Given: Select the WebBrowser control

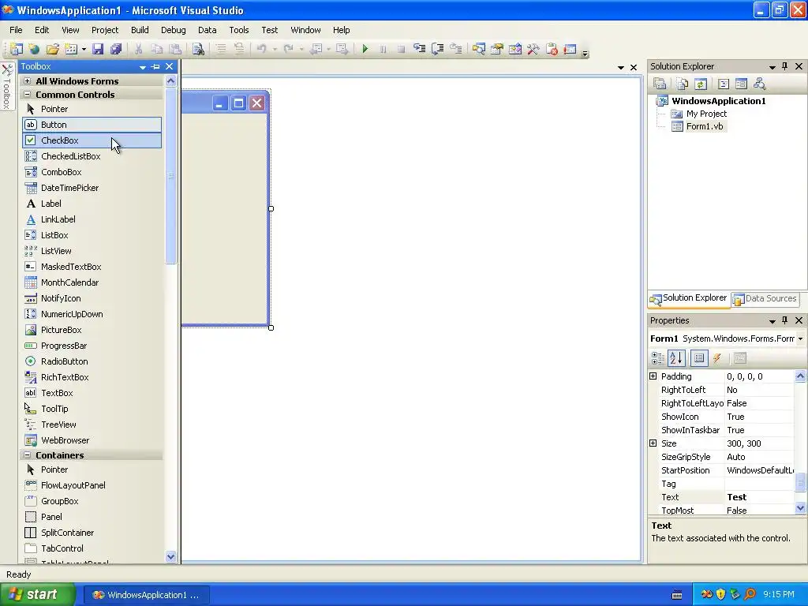Looking at the screenshot, I should tap(92, 440).
